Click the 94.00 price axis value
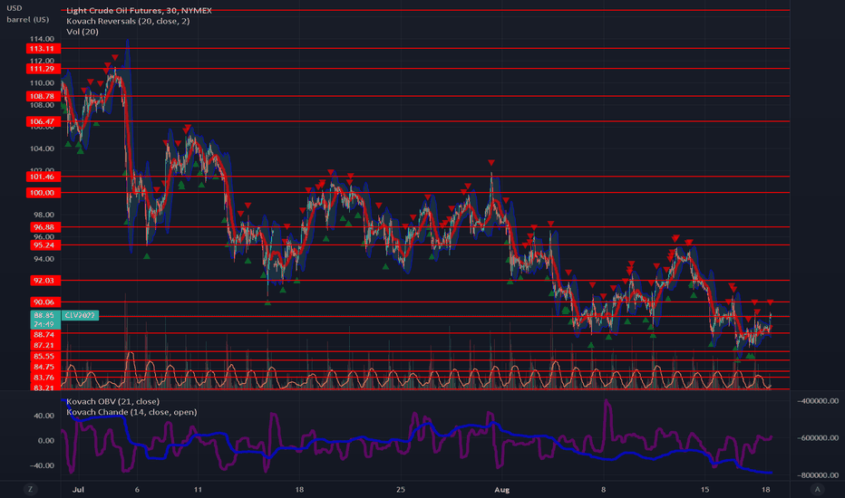The image size is (845, 498). [44, 258]
